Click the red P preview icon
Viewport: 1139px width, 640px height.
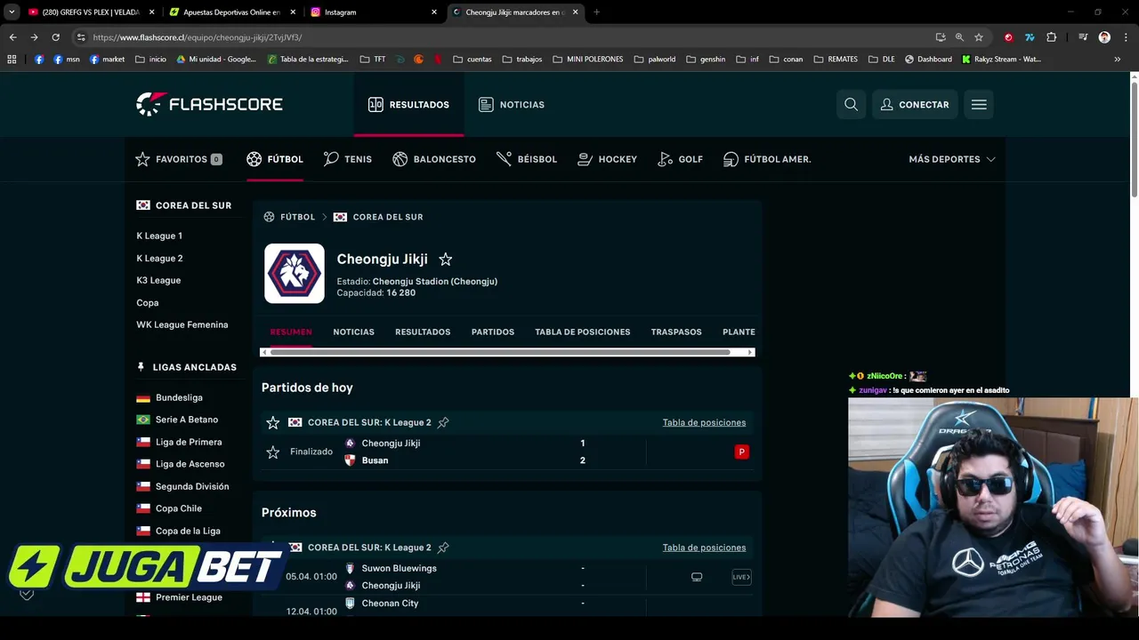click(741, 452)
